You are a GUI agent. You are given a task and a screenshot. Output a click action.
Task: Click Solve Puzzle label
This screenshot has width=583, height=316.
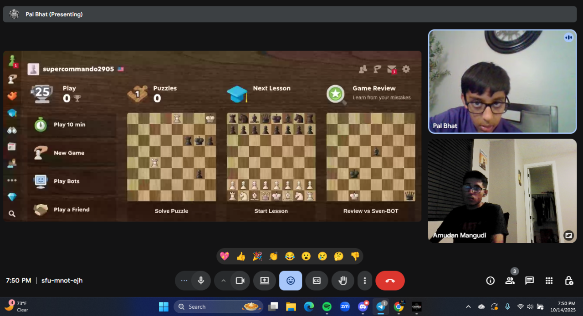(171, 211)
